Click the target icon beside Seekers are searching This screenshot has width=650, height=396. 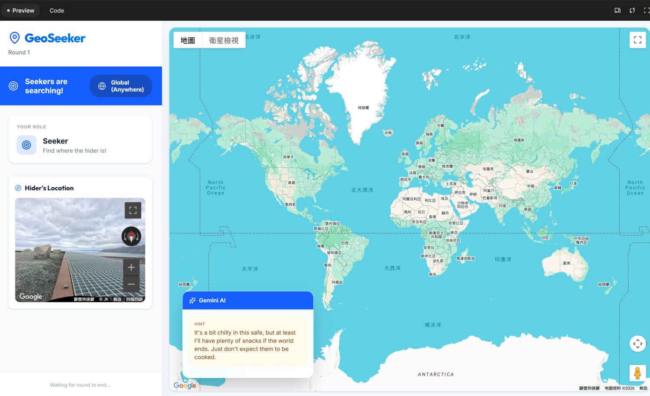coord(13,86)
